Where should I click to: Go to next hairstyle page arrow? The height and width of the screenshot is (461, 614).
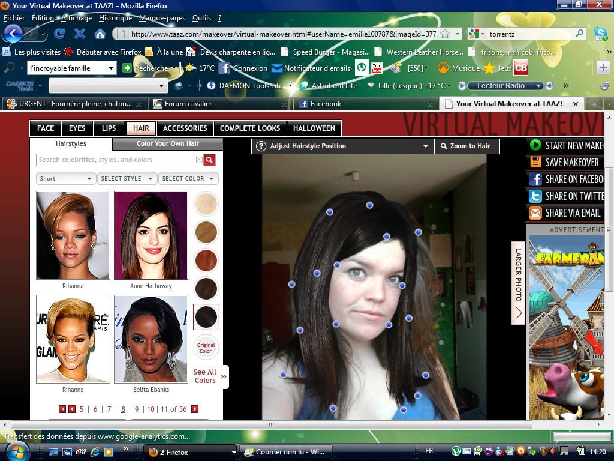195,409
